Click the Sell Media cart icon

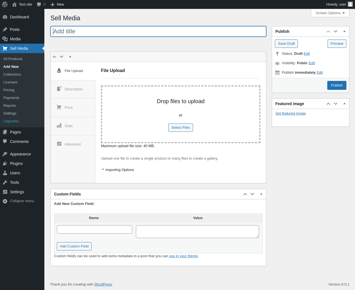point(5,48)
